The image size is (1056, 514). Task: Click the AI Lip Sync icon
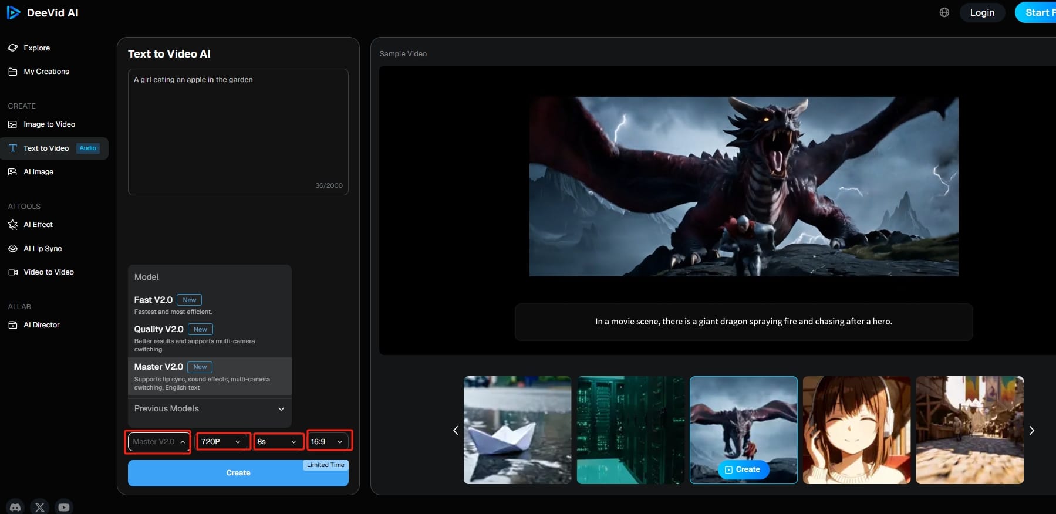pyautogui.click(x=13, y=249)
